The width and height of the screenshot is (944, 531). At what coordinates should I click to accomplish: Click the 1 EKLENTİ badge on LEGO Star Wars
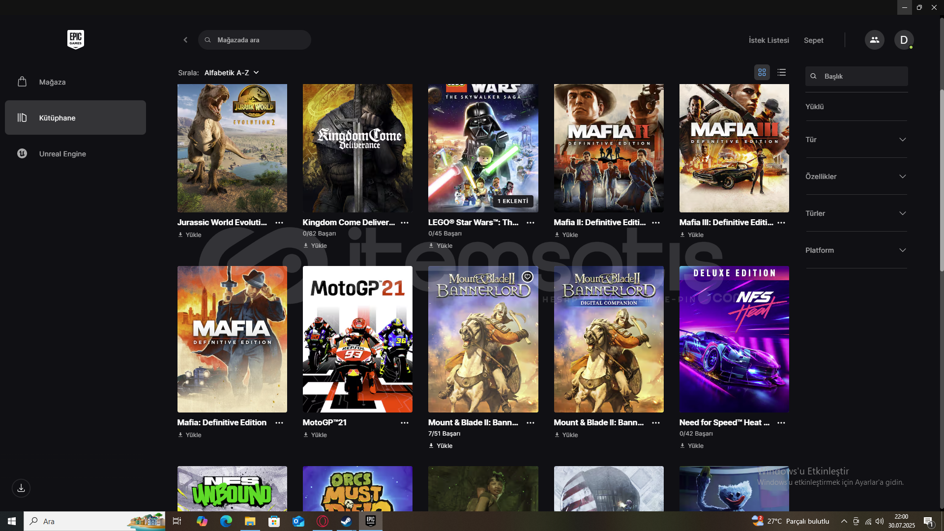pos(513,201)
